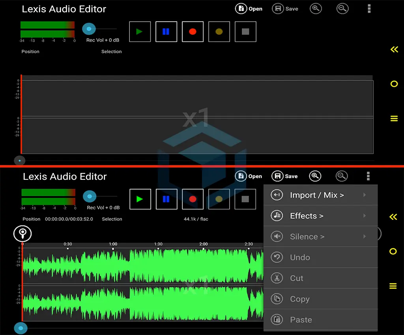Viewport: 404px width, 335px height.
Task: Zoom in using top editor magnifier
Action: pyautogui.click(x=316, y=9)
